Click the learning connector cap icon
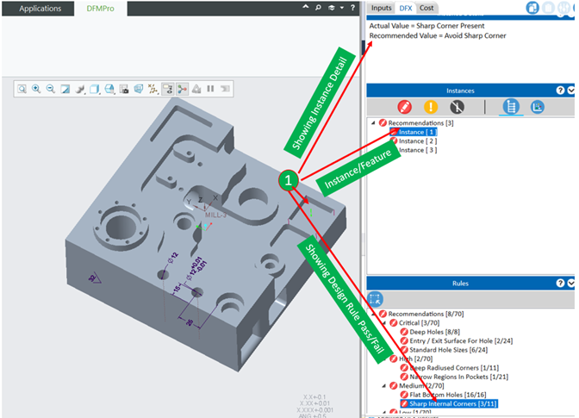Image resolution: width=579 pixels, height=418 pixels. tap(331, 8)
